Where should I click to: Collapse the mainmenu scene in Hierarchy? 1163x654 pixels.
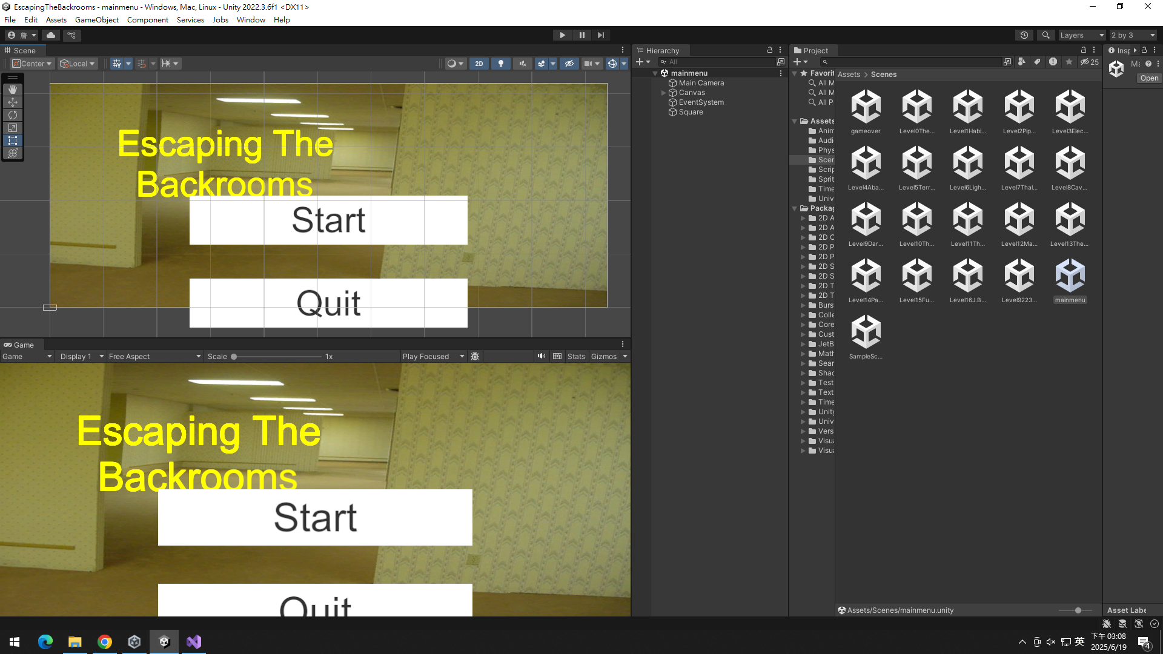[655, 73]
